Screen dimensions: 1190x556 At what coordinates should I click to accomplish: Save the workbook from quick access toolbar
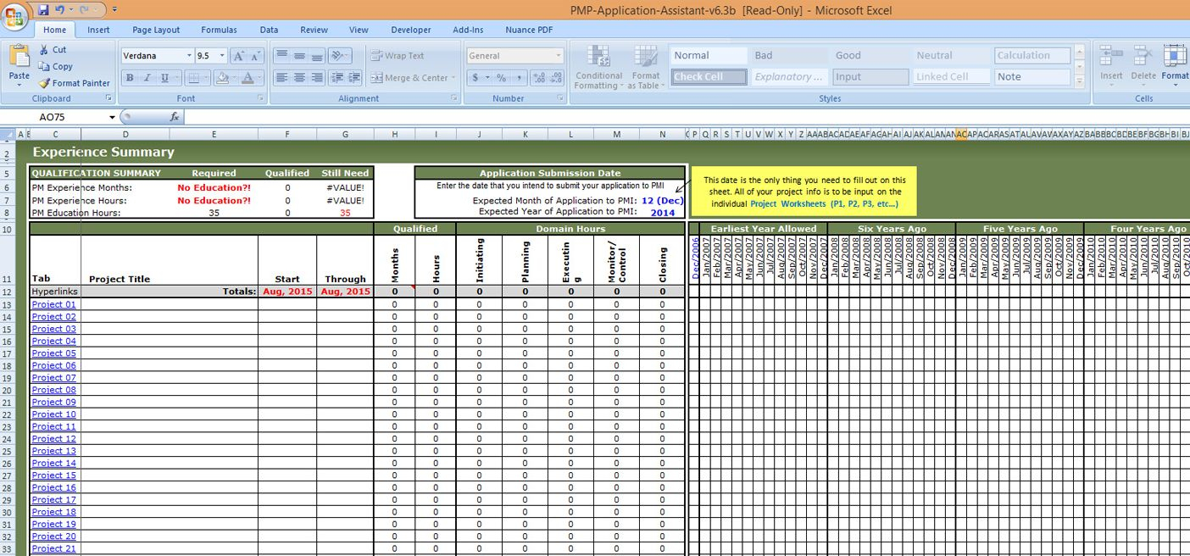click(43, 10)
